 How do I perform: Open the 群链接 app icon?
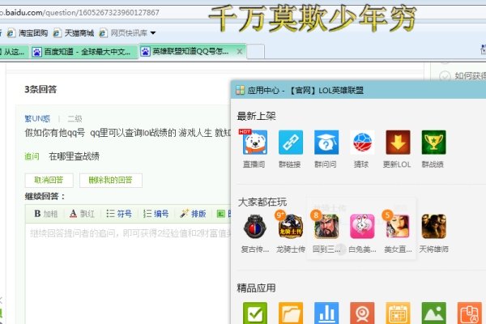pos(291,143)
